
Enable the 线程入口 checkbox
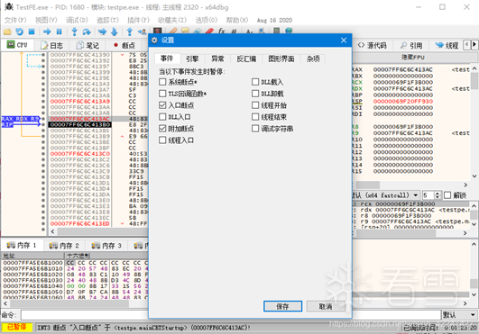pos(162,140)
